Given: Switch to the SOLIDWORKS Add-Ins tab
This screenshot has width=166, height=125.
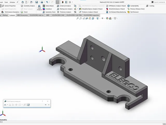Looking at the screenshot, I should click(37, 15).
